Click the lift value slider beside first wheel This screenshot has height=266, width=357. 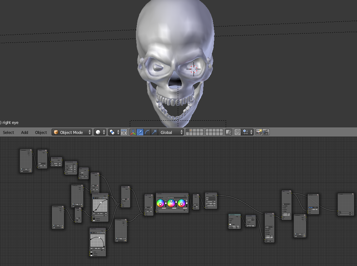166,203
